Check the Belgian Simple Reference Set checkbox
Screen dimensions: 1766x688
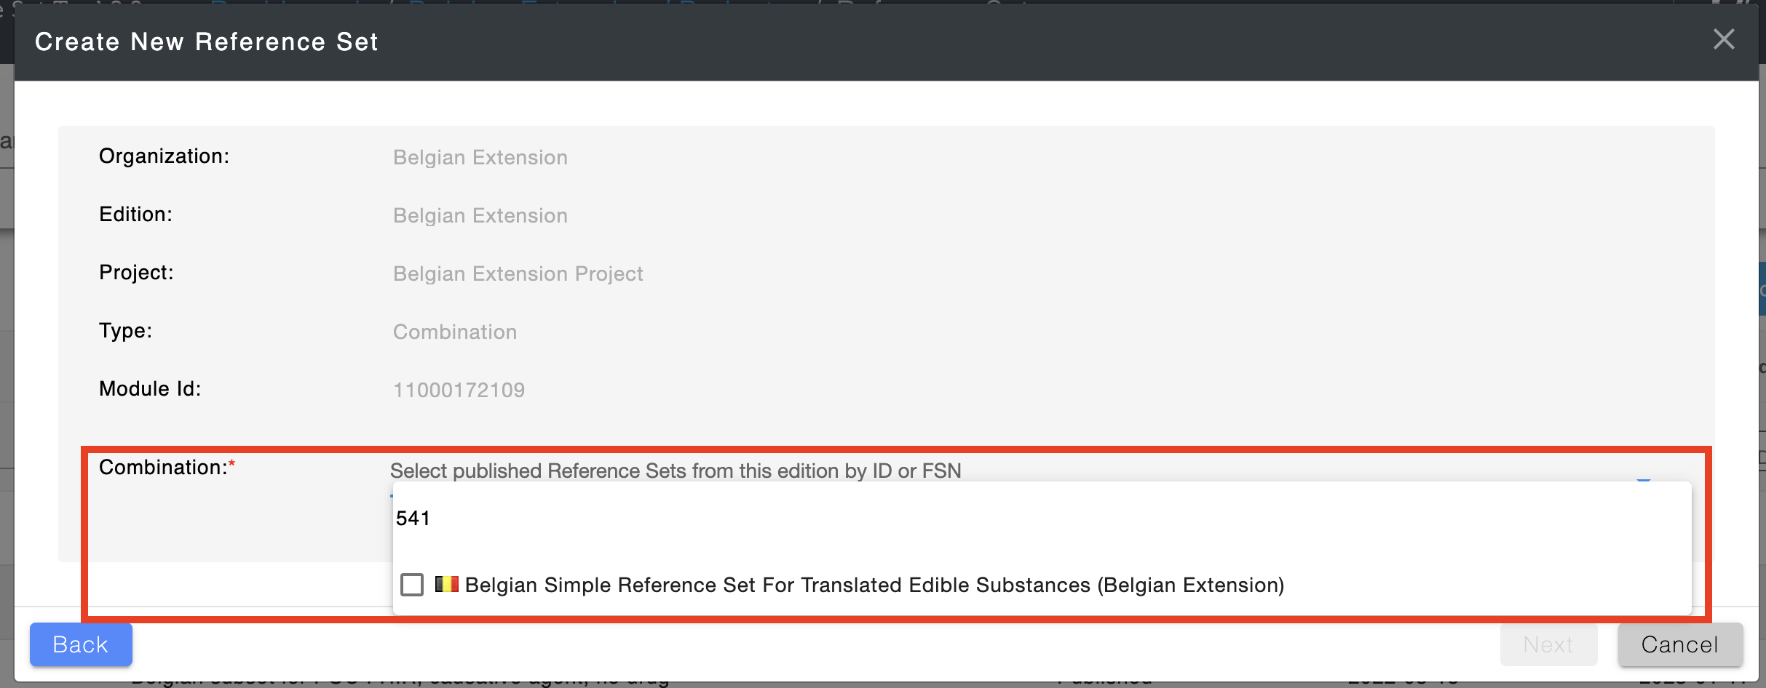(x=412, y=585)
